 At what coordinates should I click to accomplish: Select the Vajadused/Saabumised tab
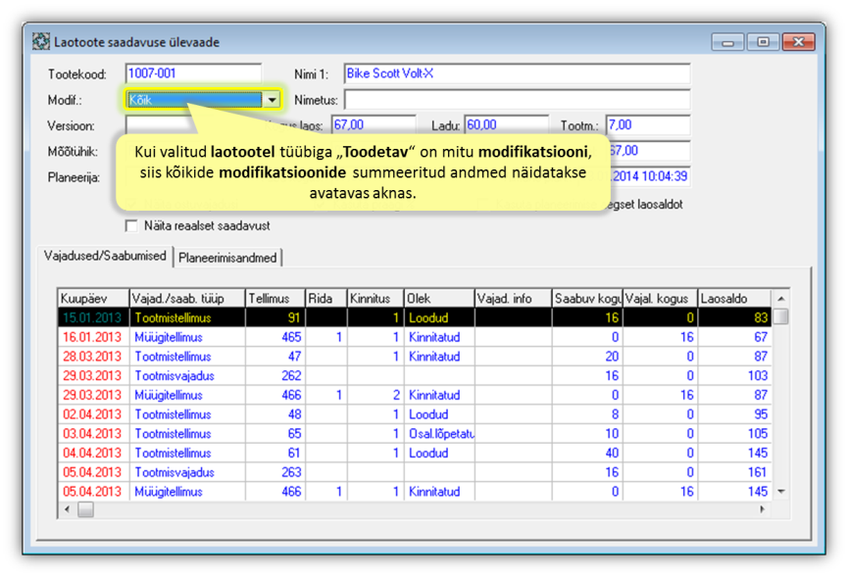105,256
